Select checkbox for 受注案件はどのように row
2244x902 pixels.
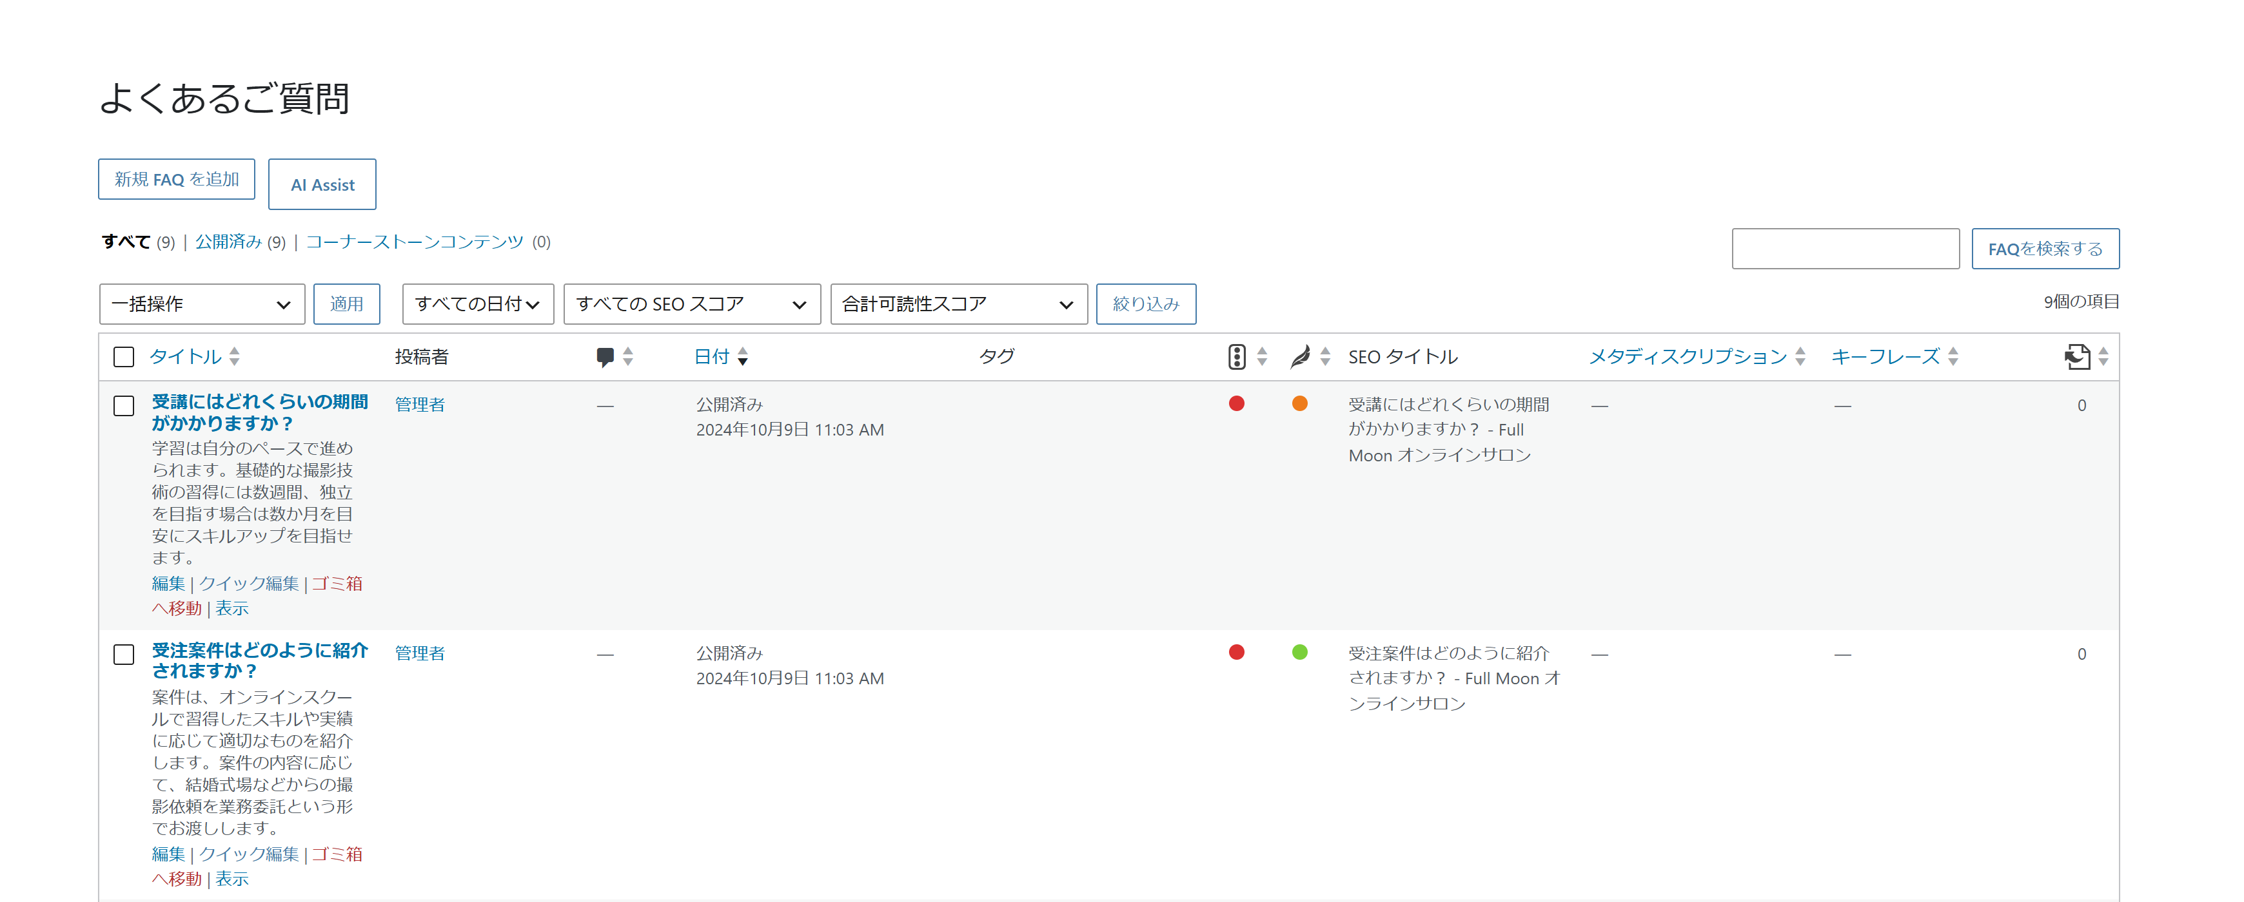click(x=124, y=655)
